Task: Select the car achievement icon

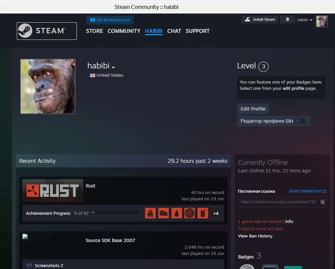Action: tap(164, 213)
